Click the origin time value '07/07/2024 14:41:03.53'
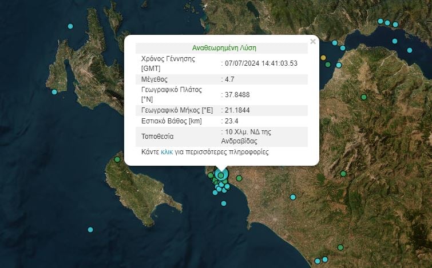This screenshot has height=268, width=432. coord(261,63)
